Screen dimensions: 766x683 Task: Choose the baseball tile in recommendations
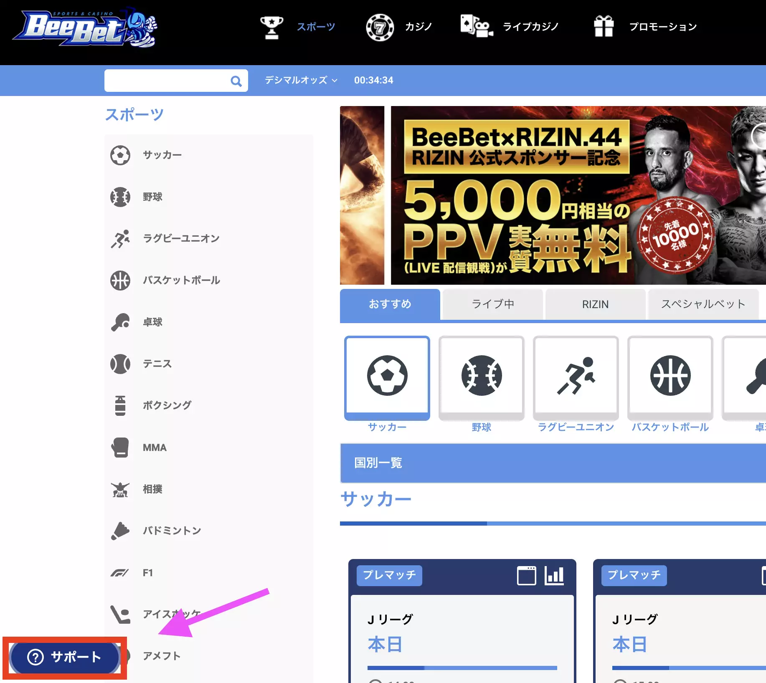click(482, 377)
